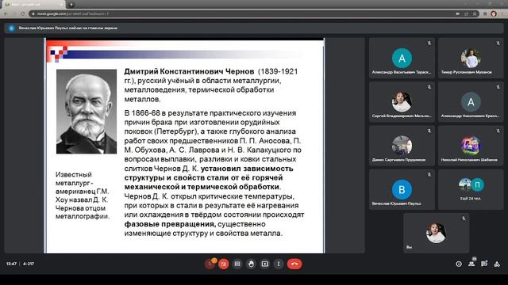The width and height of the screenshot is (508, 285).
Task: Click the muted mic icon on your own tile
Action: [x=464, y=218]
